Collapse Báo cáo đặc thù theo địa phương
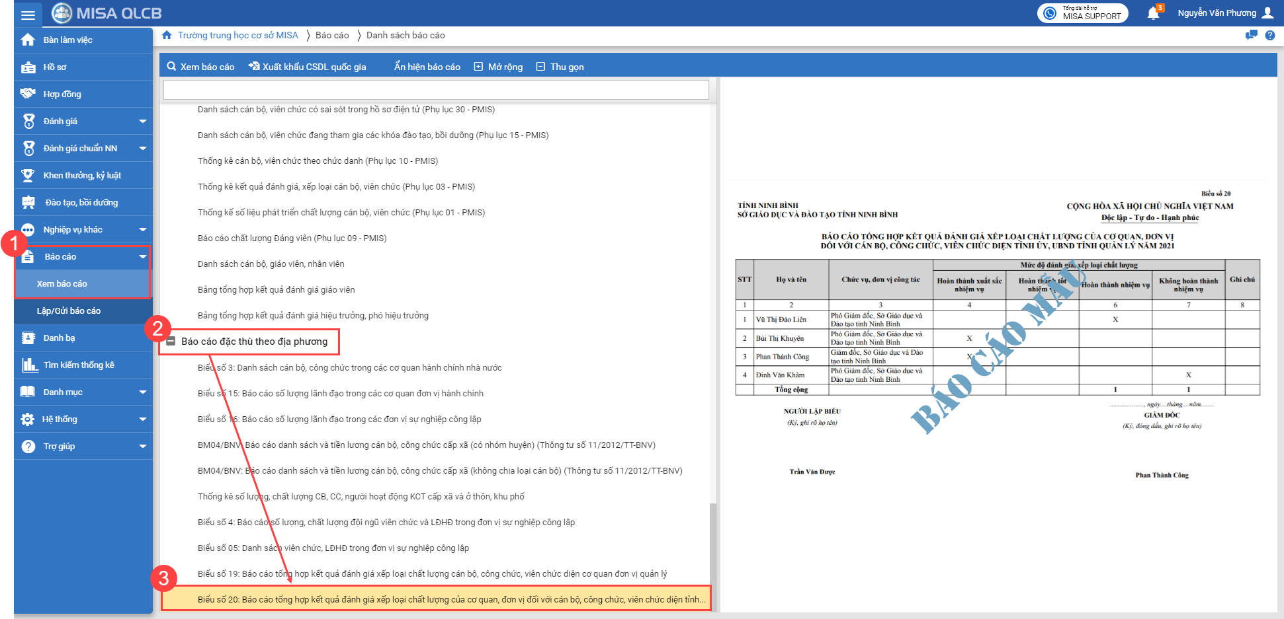 tap(171, 342)
